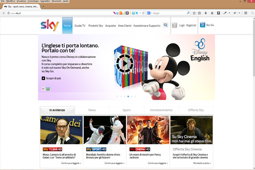Click the Login link
Screen dimensions: 255x170
(x=182, y=25)
